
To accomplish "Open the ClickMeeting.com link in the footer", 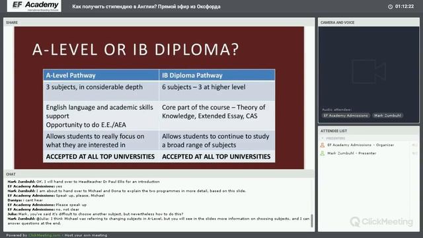I will [x=44, y=235].
